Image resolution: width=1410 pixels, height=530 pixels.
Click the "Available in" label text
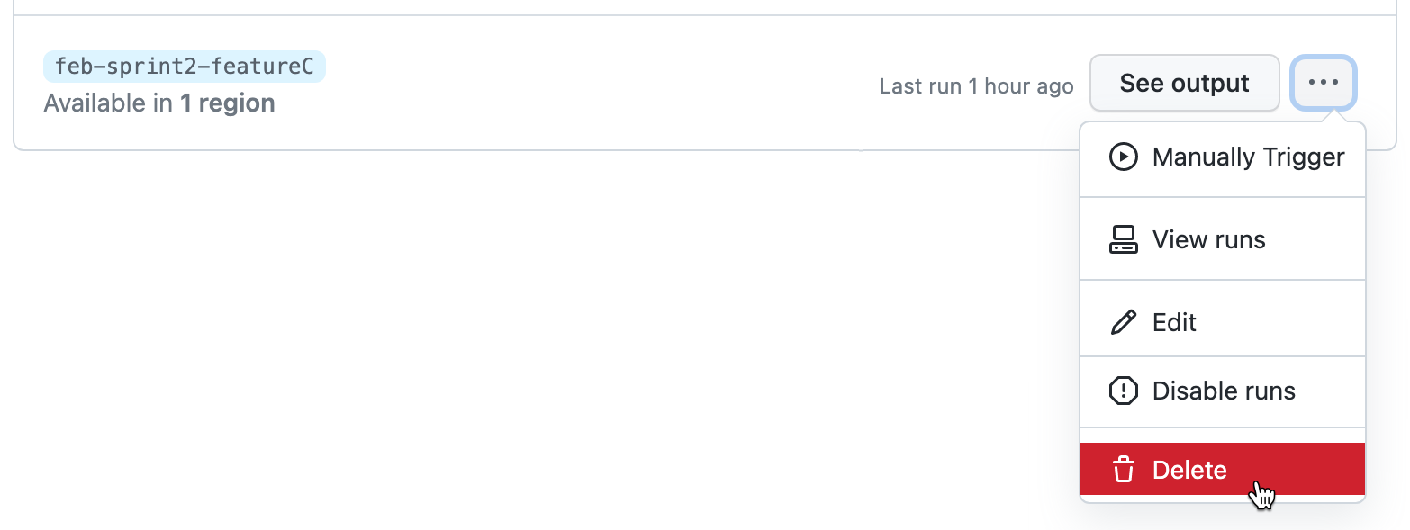click(x=108, y=103)
